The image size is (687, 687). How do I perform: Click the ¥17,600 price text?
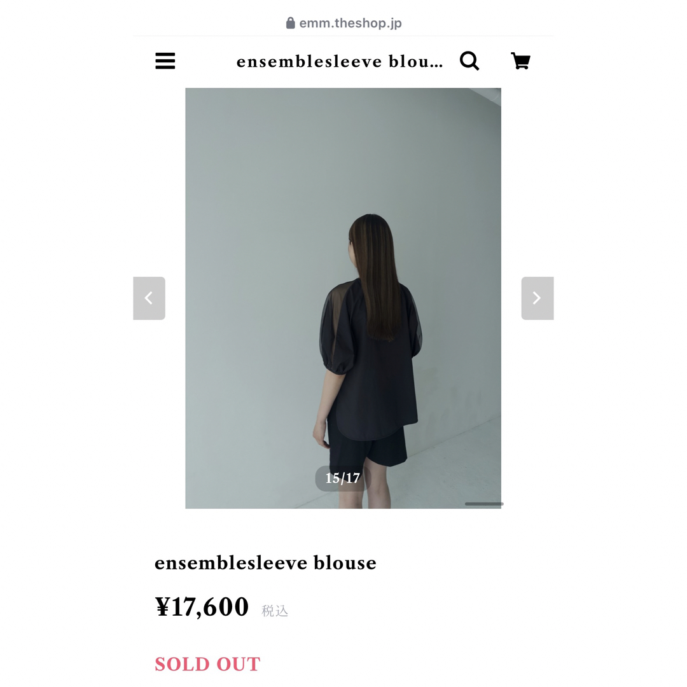tap(202, 607)
